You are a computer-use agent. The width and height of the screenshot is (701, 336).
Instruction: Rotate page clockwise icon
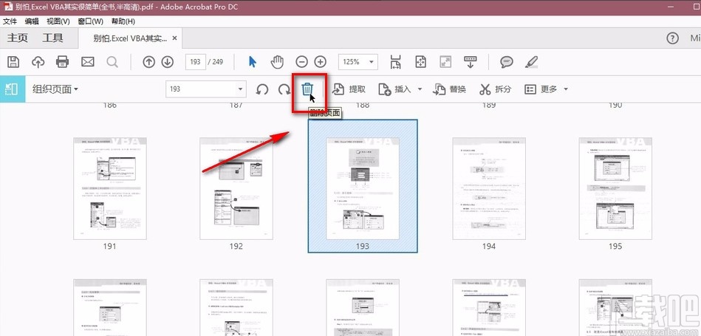point(284,89)
